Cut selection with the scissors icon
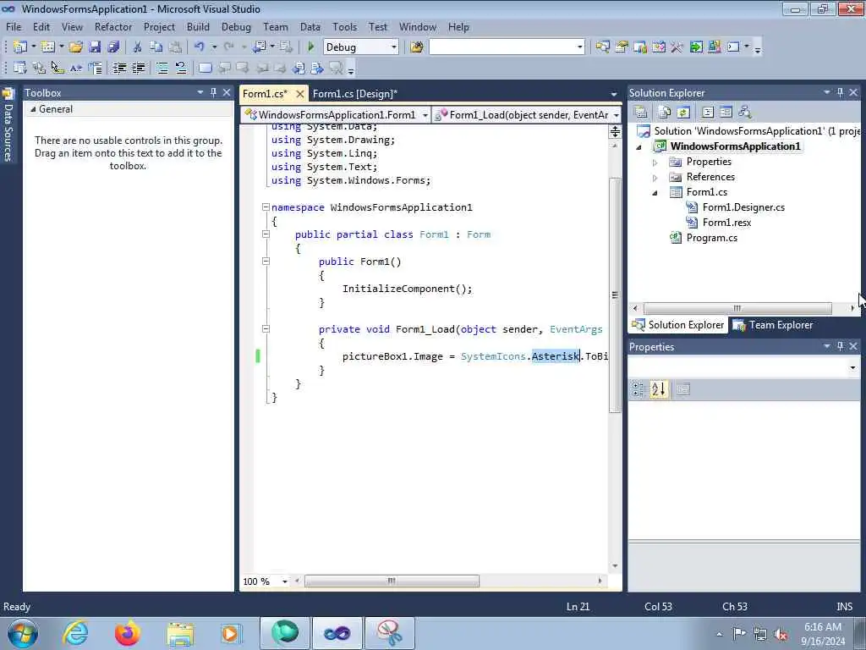866x650 pixels. pyautogui.click(x=138, y=47)
